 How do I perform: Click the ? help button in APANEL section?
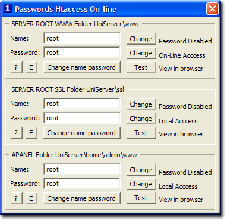tap(17, 198)
